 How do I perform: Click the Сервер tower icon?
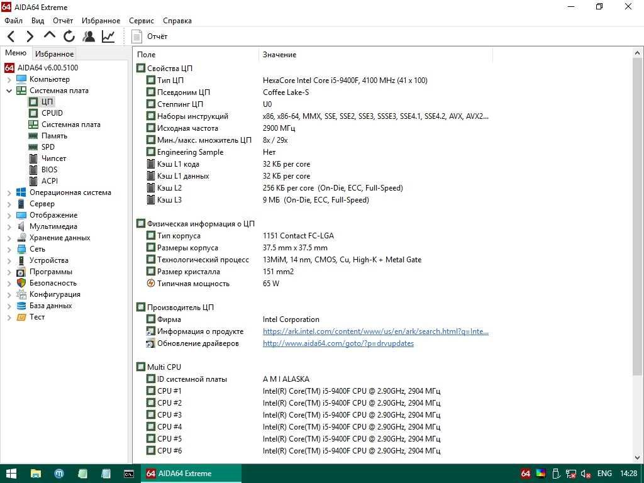[x=21, y=204]
